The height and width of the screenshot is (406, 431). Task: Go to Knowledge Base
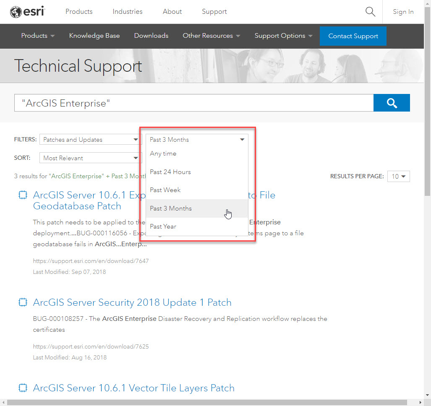point(94,36)
